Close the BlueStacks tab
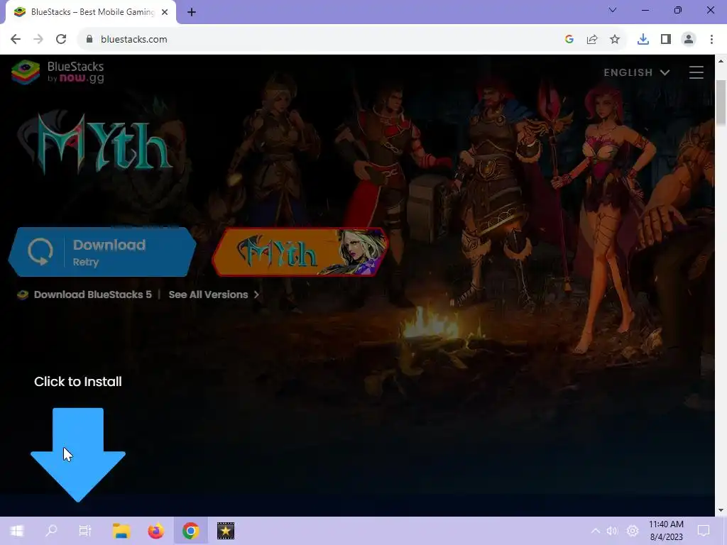Viewport: 727px width, 545px height. (165, 12)
